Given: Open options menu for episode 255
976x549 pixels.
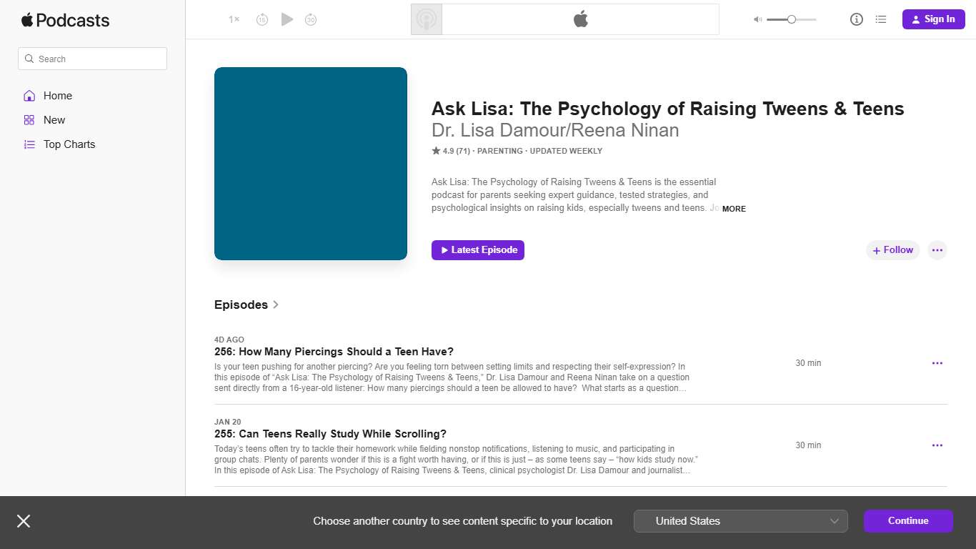Looking at the screenshot, I should pos(937,445).
